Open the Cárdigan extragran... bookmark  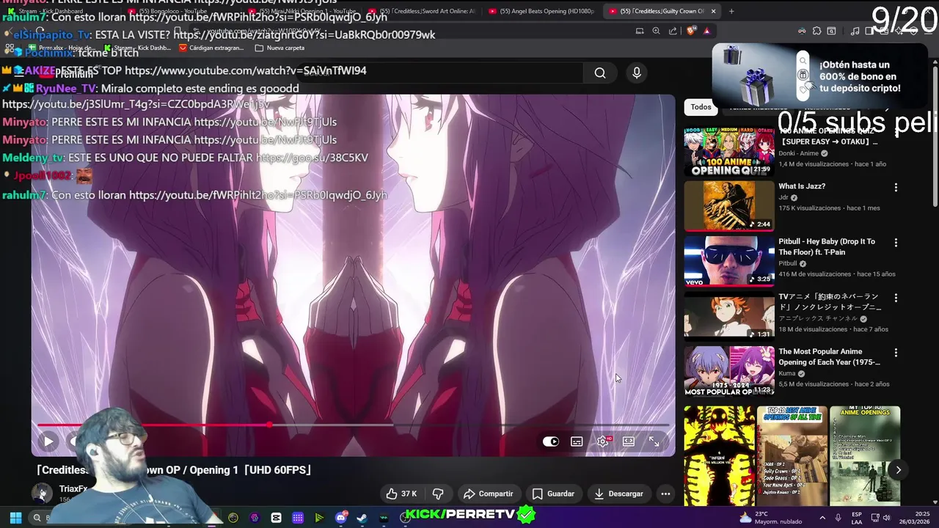coord(210,48)
